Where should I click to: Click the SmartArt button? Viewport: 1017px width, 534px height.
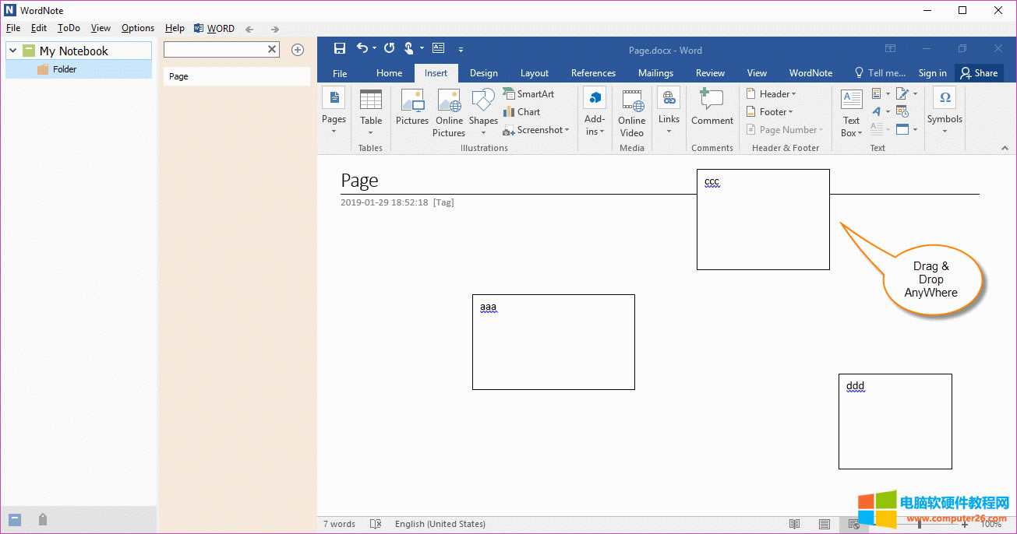528,93
